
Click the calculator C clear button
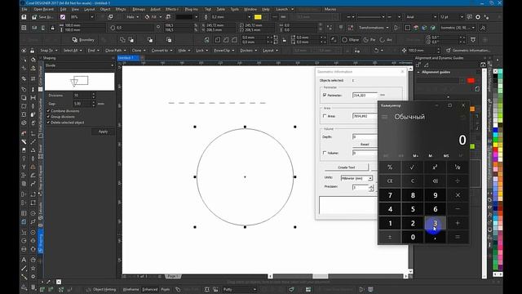(x=413, y=181)
